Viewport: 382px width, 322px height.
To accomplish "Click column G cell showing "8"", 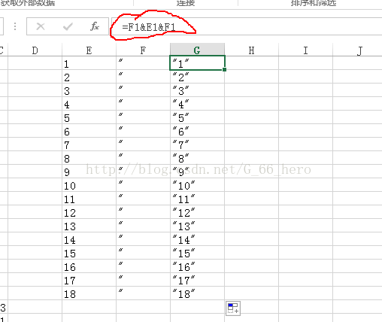I will tap(197, 158).
